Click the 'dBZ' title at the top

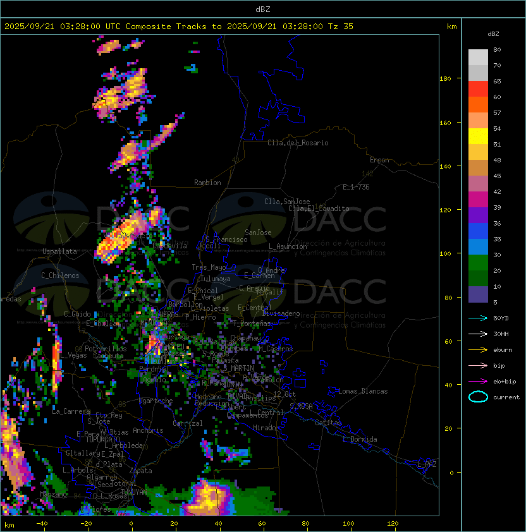click(263, 9)
